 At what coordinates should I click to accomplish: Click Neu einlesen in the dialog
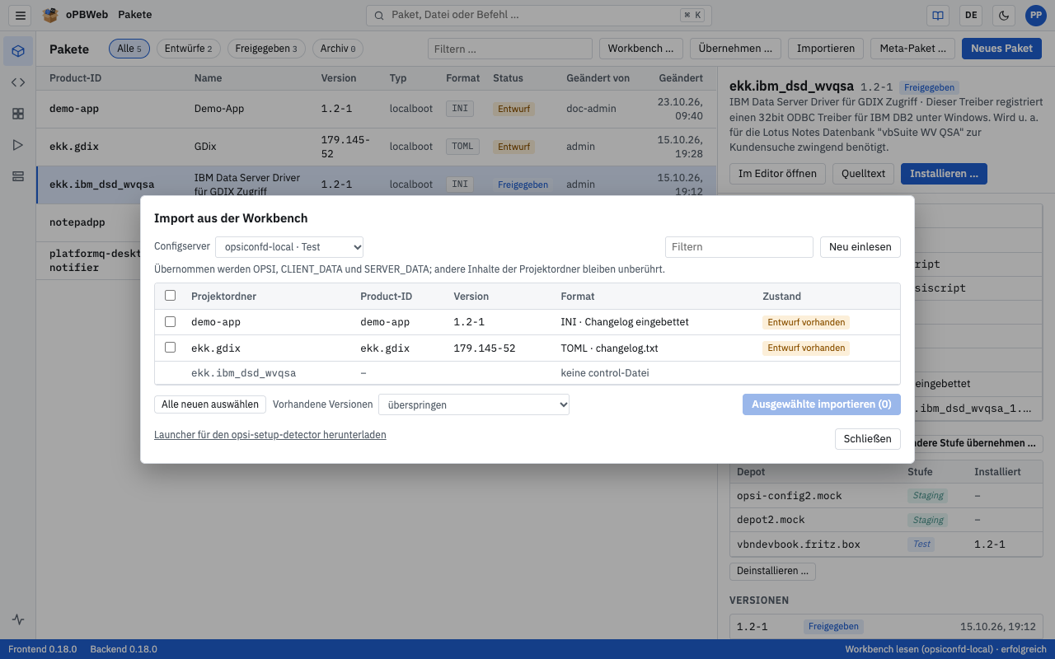(x=860, y=246)
